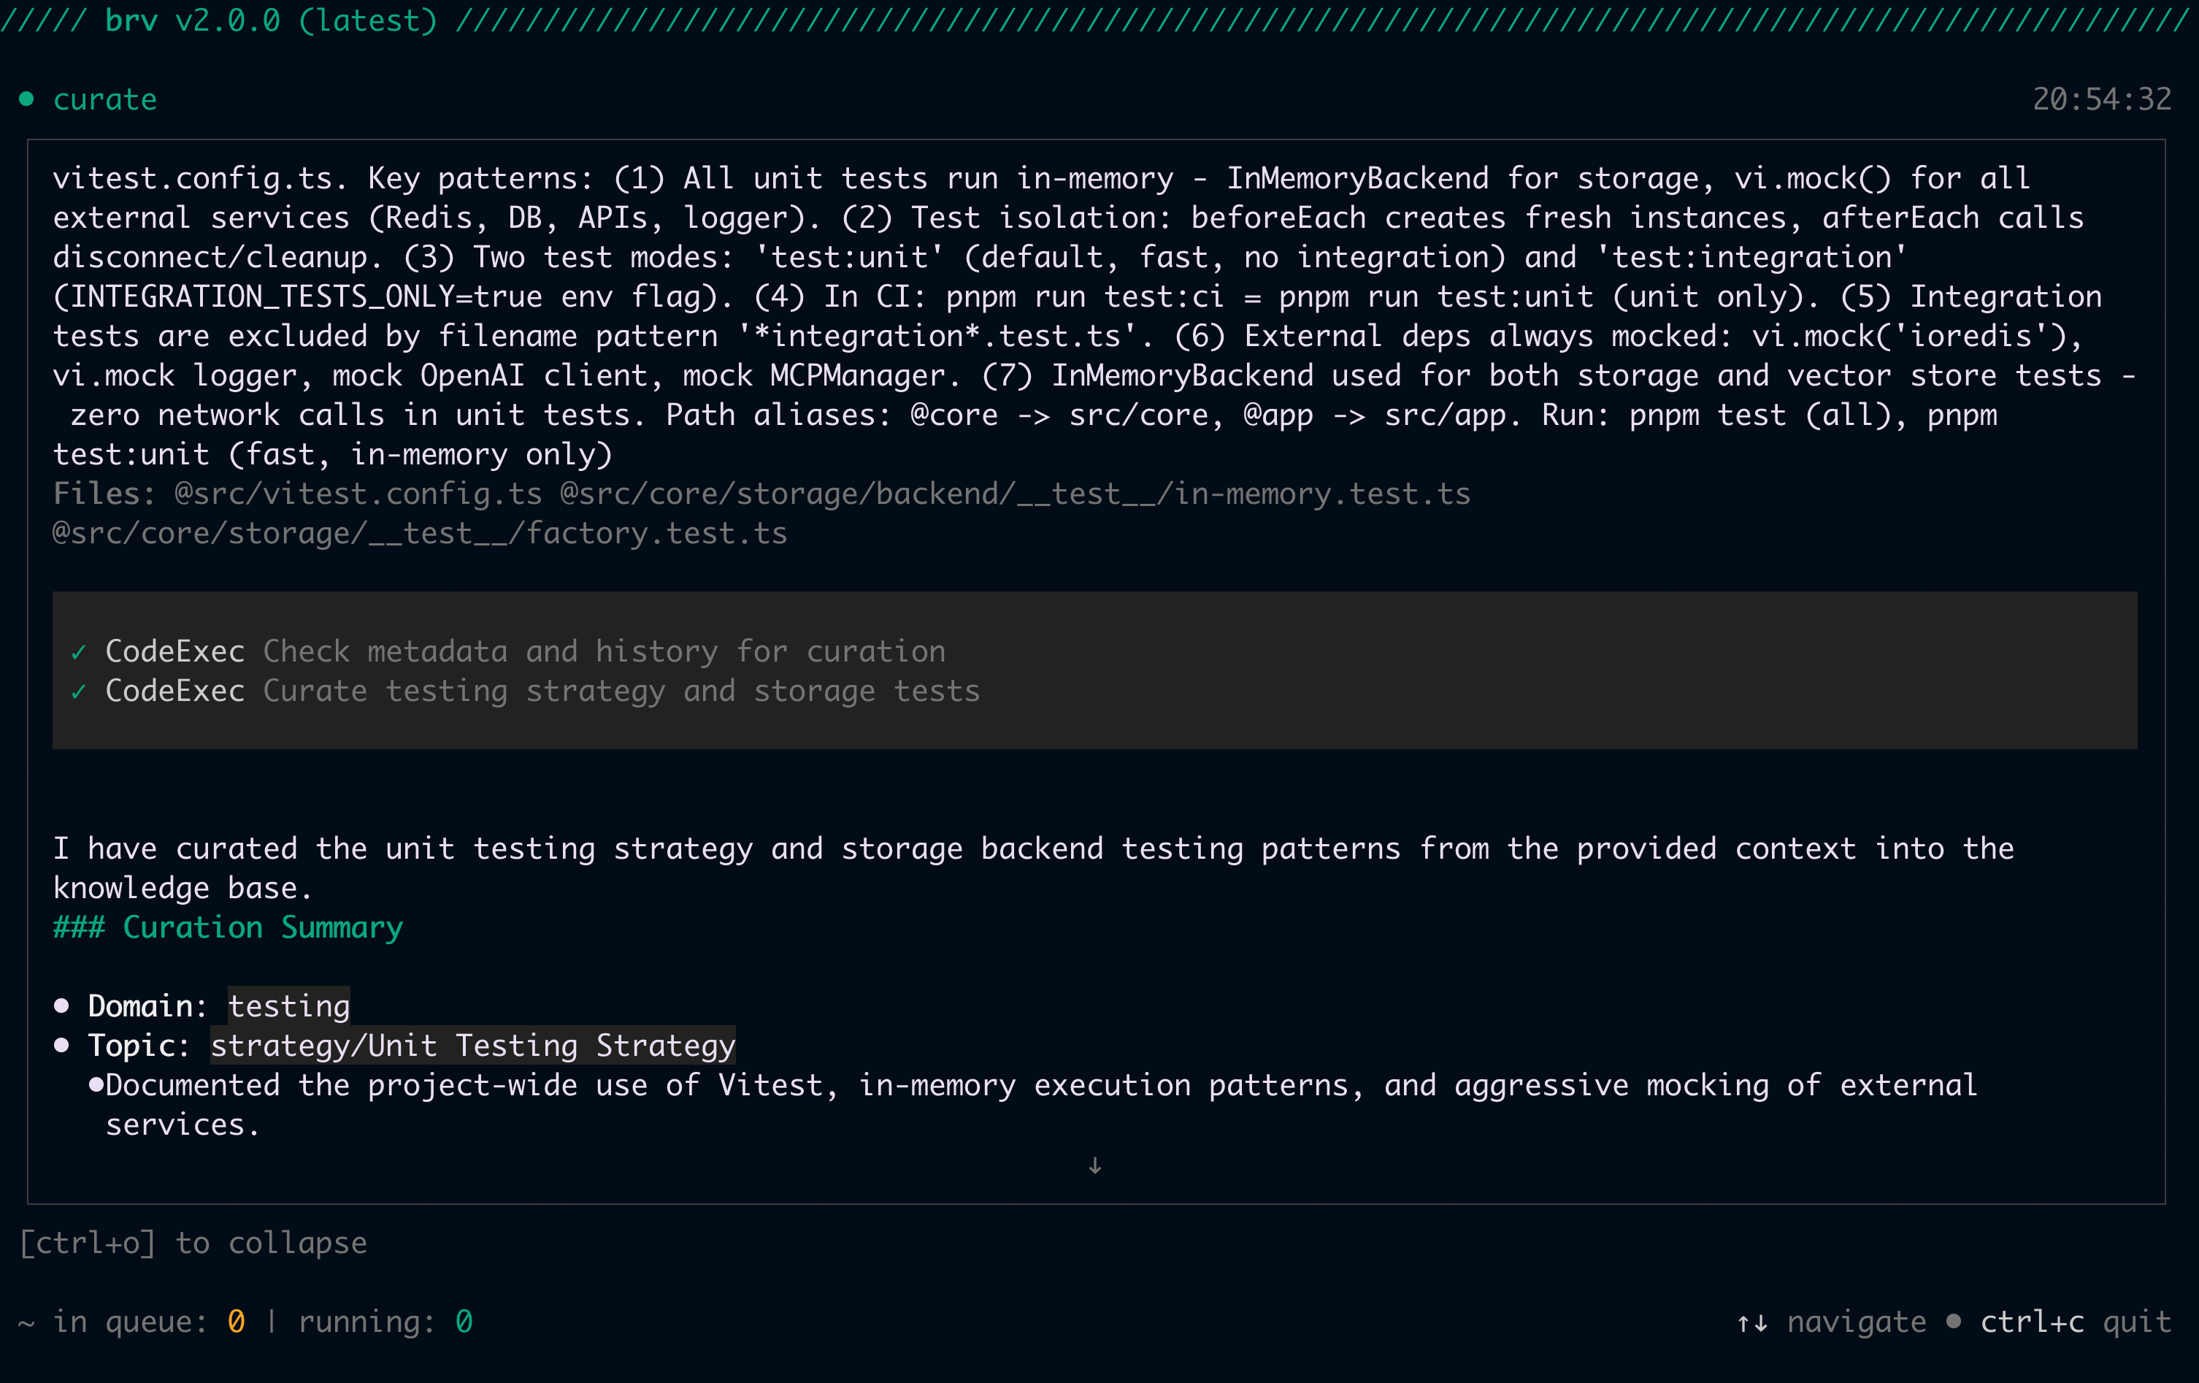This screenshot has height=1383, width=2199.
Task: Click the strategy/Unit Testing Strategy topic tag
Action: click(x=472, y=1045)
